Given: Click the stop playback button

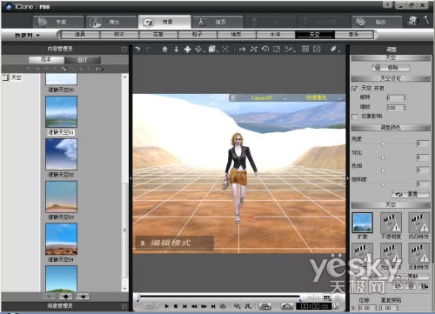Looking at the screenshot, I should [176, 306].
